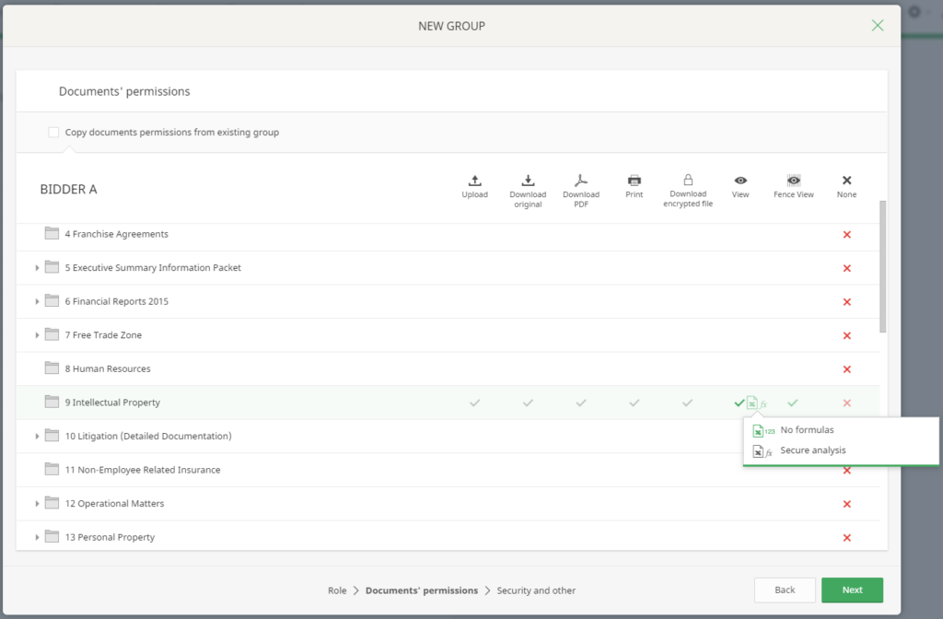Click the vertical scrollbar of the folder list
This screenshot has height=619, width=943.
pos(883,267)
